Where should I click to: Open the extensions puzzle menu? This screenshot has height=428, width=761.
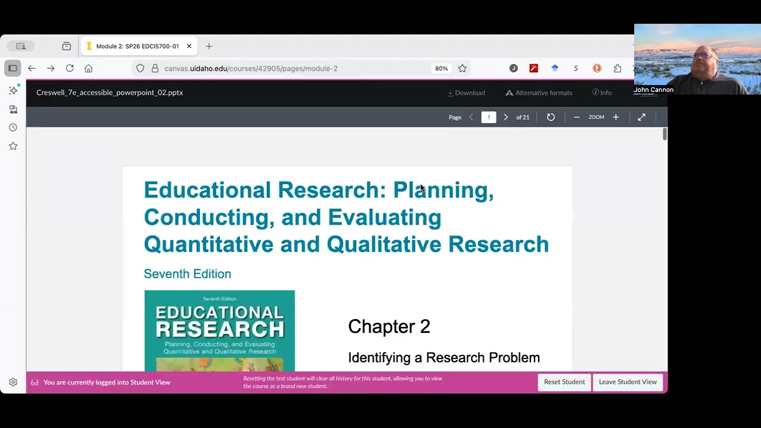pyautogui.click(x=617, y=68)
